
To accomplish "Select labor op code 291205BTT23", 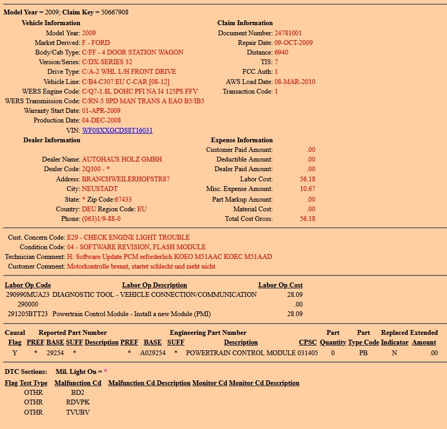I will (28, 314).
